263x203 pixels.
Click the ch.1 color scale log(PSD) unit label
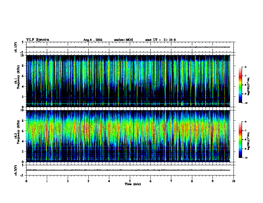click(249, 86)
